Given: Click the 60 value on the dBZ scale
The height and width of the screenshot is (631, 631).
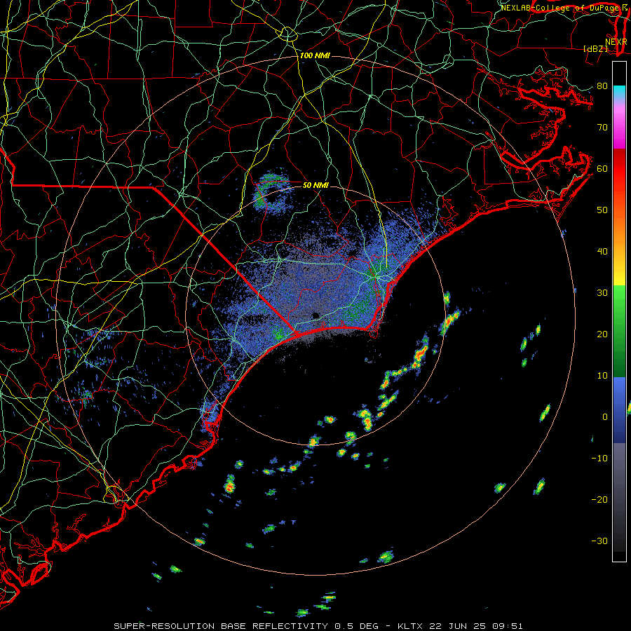Looking at the screenshot, I should [x=602, y=168].
